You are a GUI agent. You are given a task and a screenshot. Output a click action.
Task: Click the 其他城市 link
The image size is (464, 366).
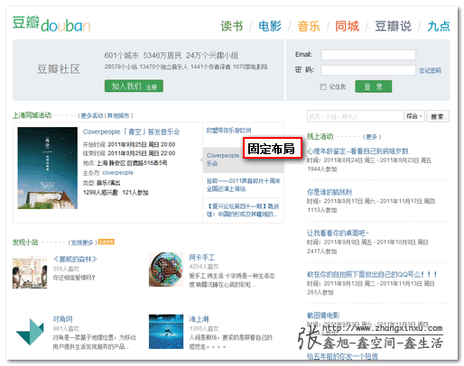pos(118,115)
